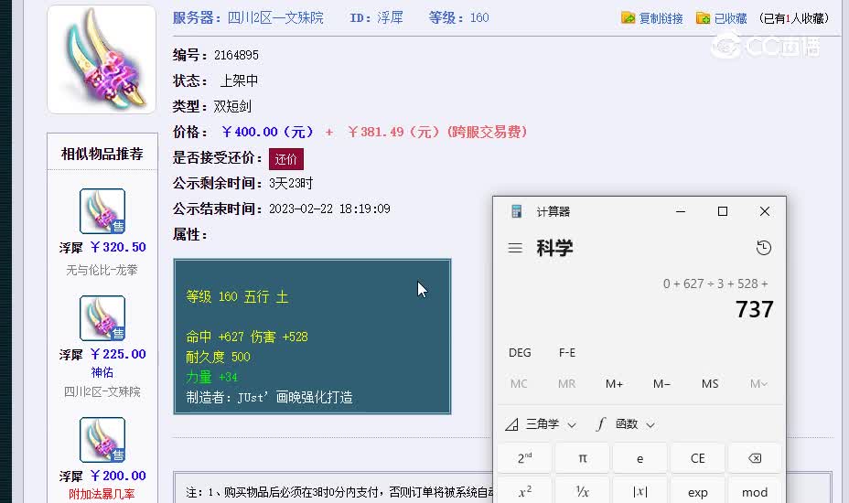This screenshot has height=503, width=849.
Task: Click the reciprocal 1/x key
Action: [x=583, y=492]
